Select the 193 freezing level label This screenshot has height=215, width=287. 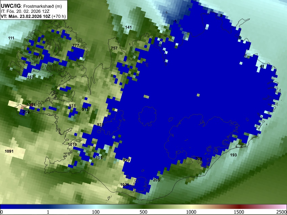pyautogui.click(x=233, y=155)
